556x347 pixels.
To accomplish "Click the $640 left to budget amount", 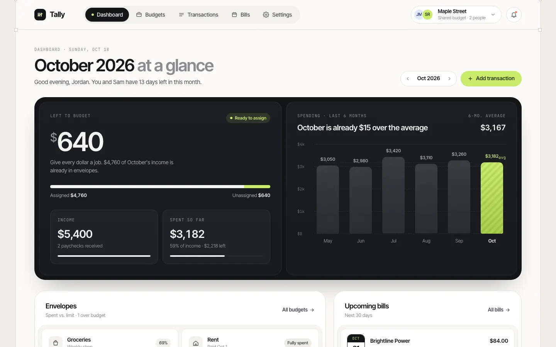I will tap(77, 141).
